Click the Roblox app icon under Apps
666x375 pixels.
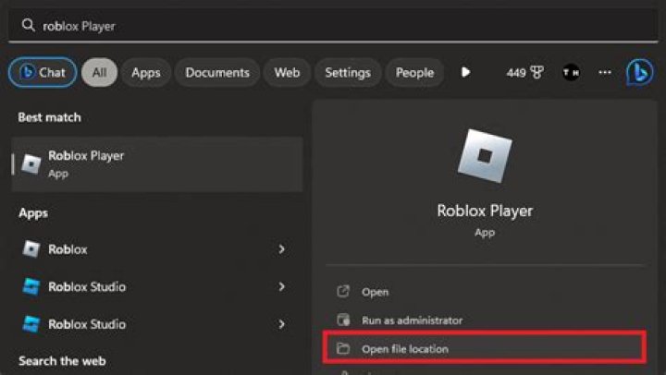pyautogui.click(x=31, y=248)
